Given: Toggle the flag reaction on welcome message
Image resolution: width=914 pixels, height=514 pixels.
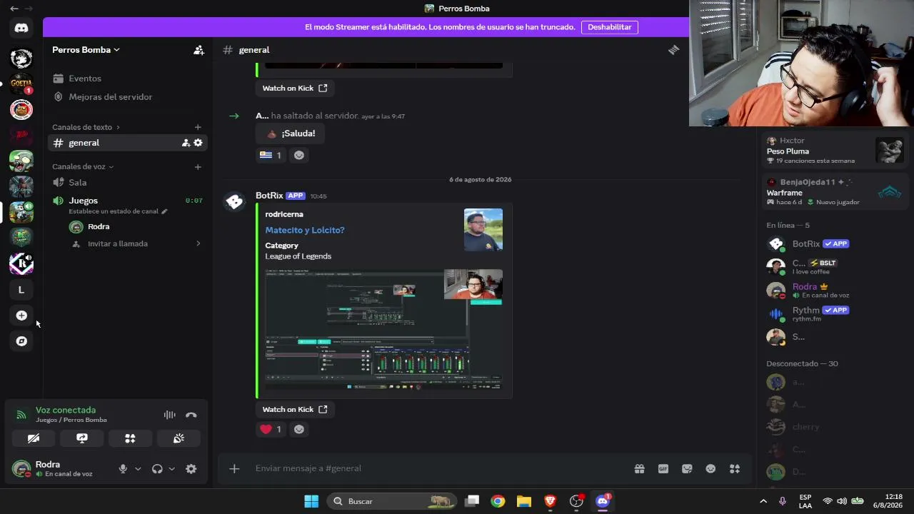Looking at the screenshot, I should point(271,155).
